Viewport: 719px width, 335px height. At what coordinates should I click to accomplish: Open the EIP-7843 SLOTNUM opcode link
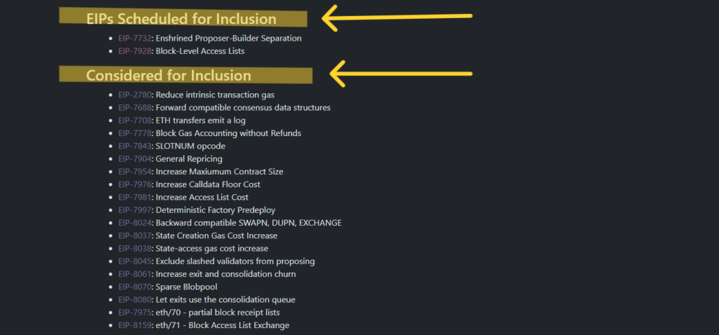(134, 146)
